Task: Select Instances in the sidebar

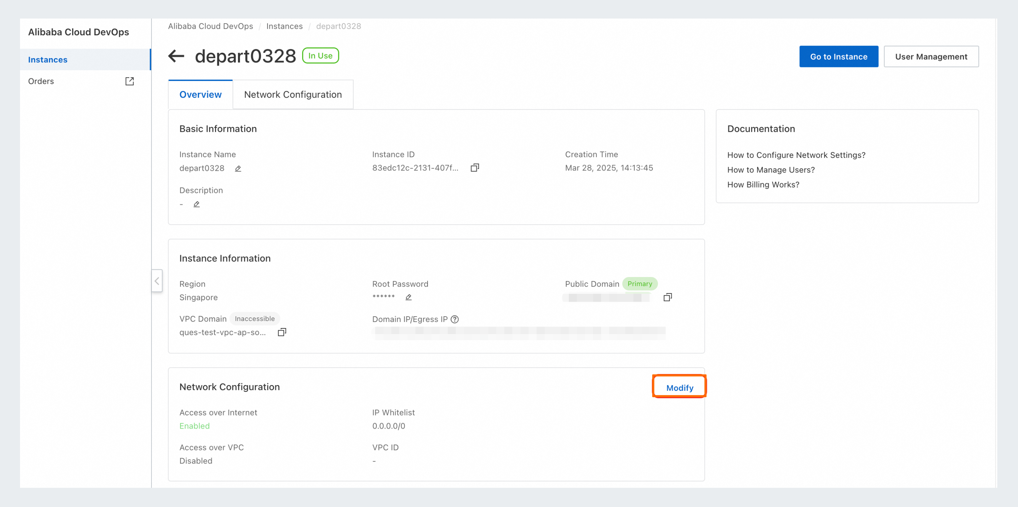Action: 85,60
